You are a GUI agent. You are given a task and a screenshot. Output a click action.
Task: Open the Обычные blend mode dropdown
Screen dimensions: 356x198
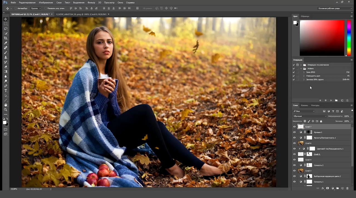(310, 116)
